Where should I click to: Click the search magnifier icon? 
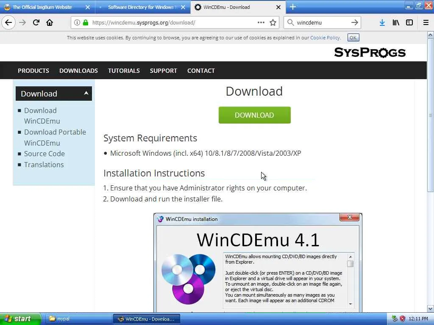click(x=290, y=22)
